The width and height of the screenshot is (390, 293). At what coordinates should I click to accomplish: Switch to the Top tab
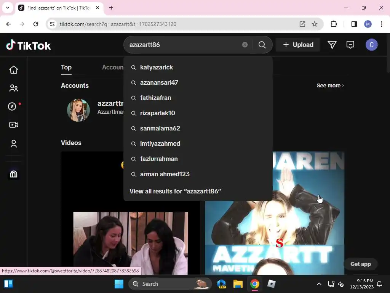point(66,67)
